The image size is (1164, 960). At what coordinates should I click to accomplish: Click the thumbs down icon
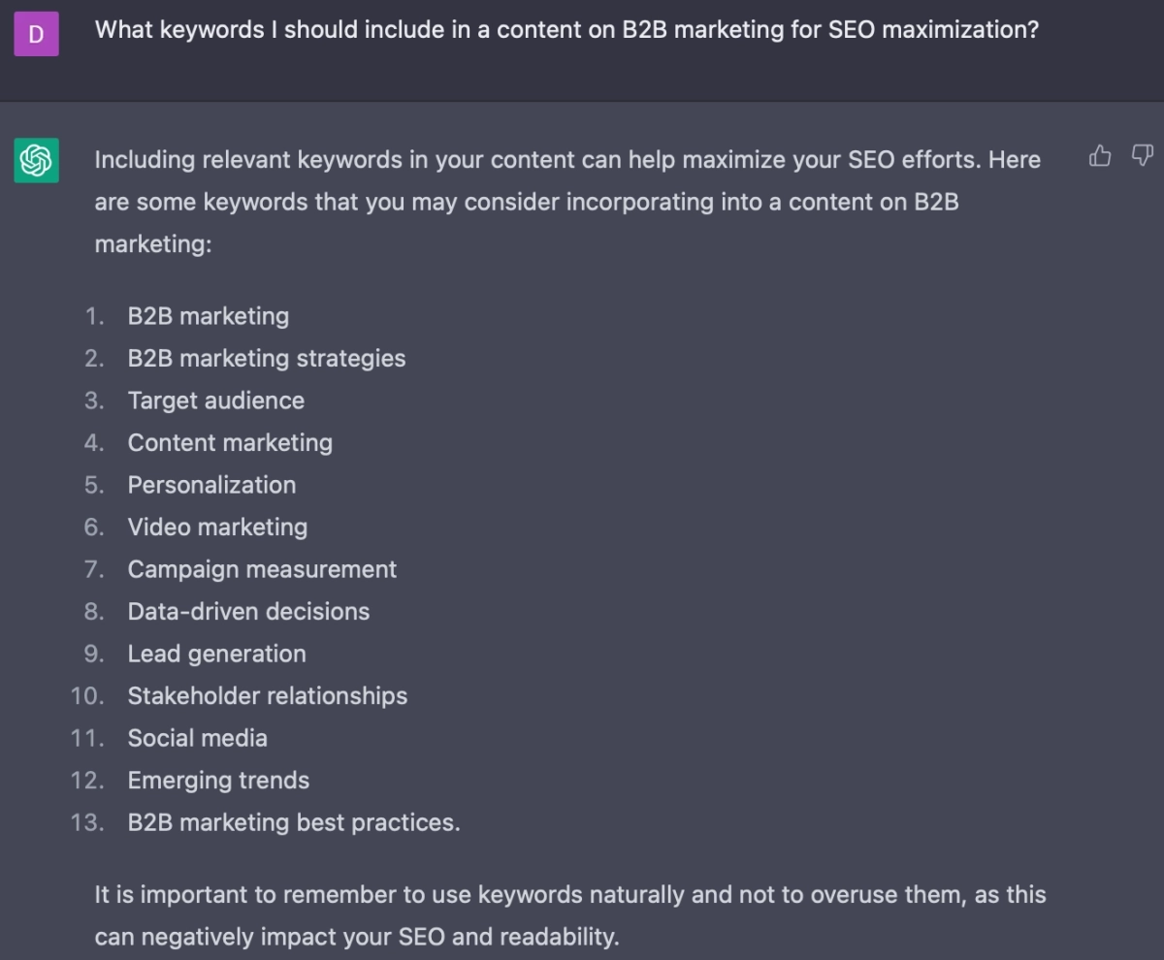1143,156
